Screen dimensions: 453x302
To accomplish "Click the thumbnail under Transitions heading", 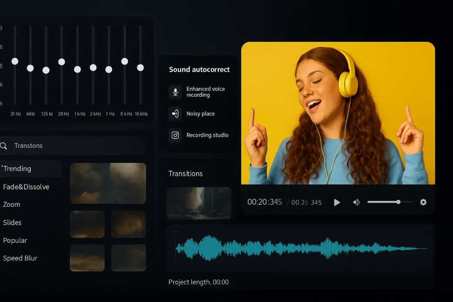I will (x=199, y=203).
